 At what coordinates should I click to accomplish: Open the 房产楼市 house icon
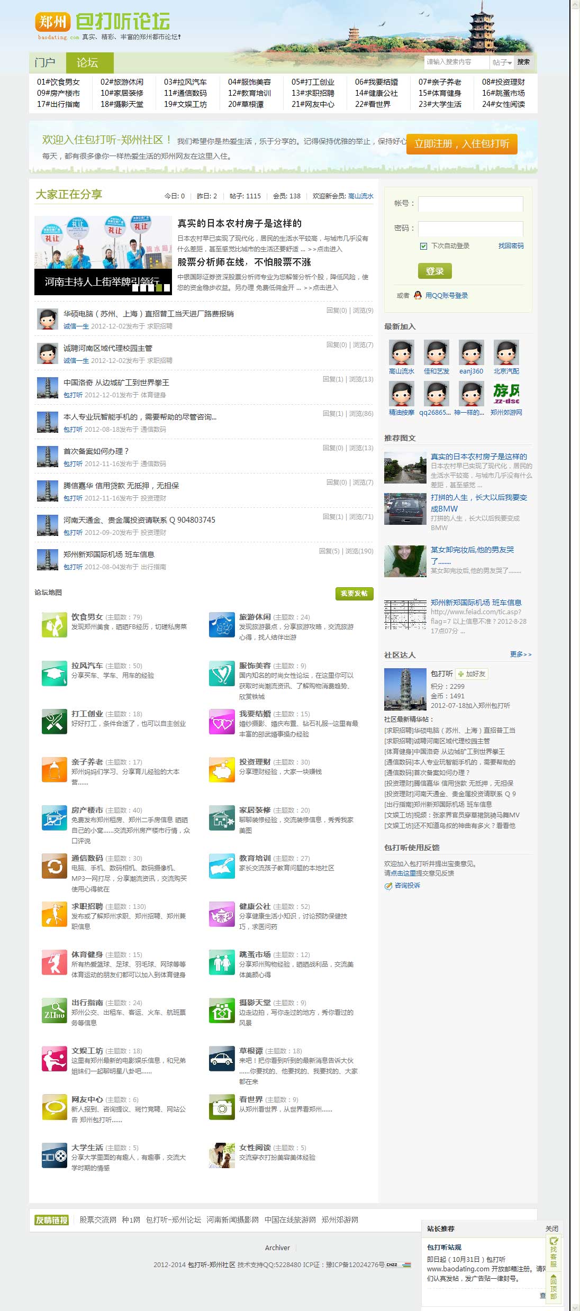pos(54,818)
